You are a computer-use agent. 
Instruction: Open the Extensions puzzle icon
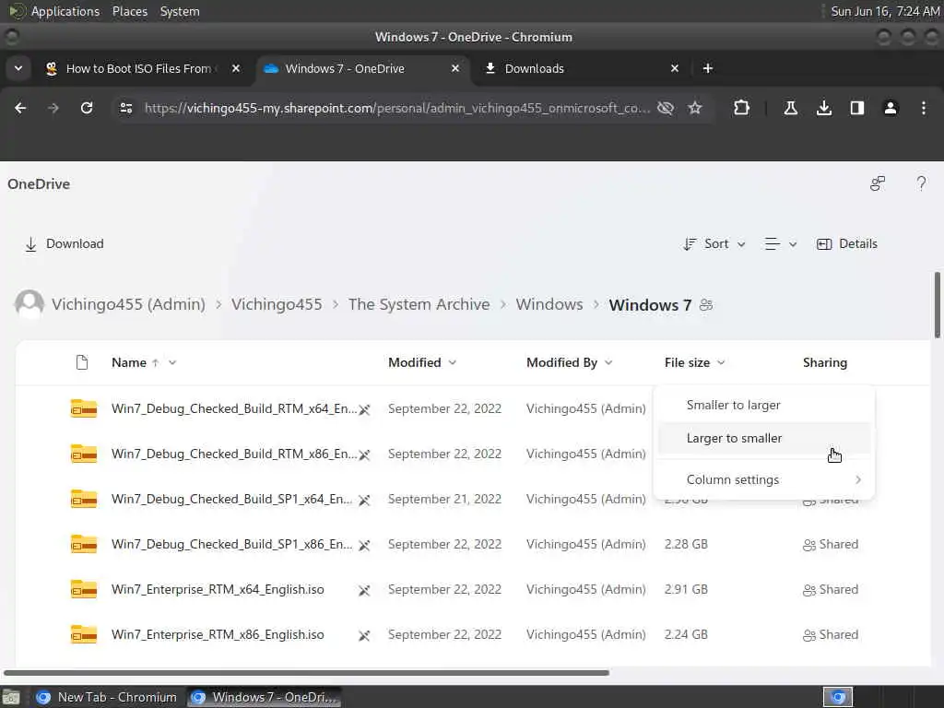[x=742, y=108]
